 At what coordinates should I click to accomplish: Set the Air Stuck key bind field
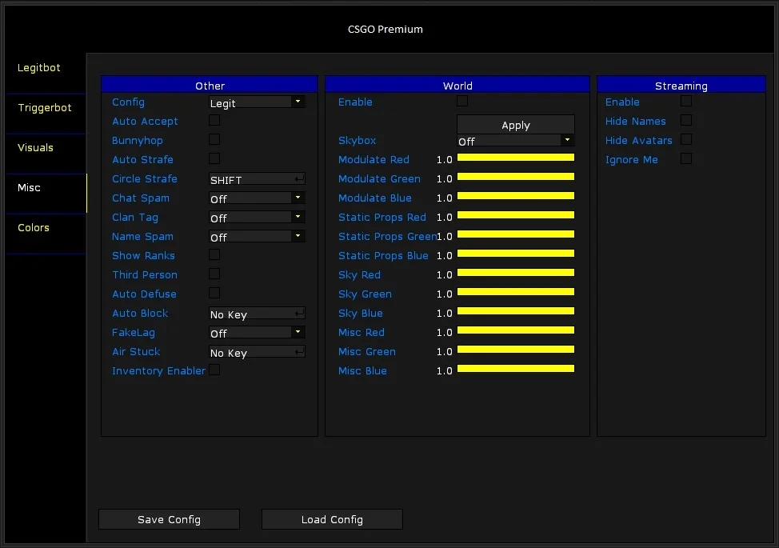pyautogui.click(x=257, y=352)
